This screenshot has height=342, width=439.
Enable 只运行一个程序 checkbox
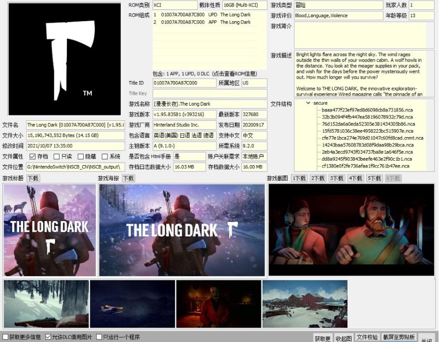coord(99,337)
